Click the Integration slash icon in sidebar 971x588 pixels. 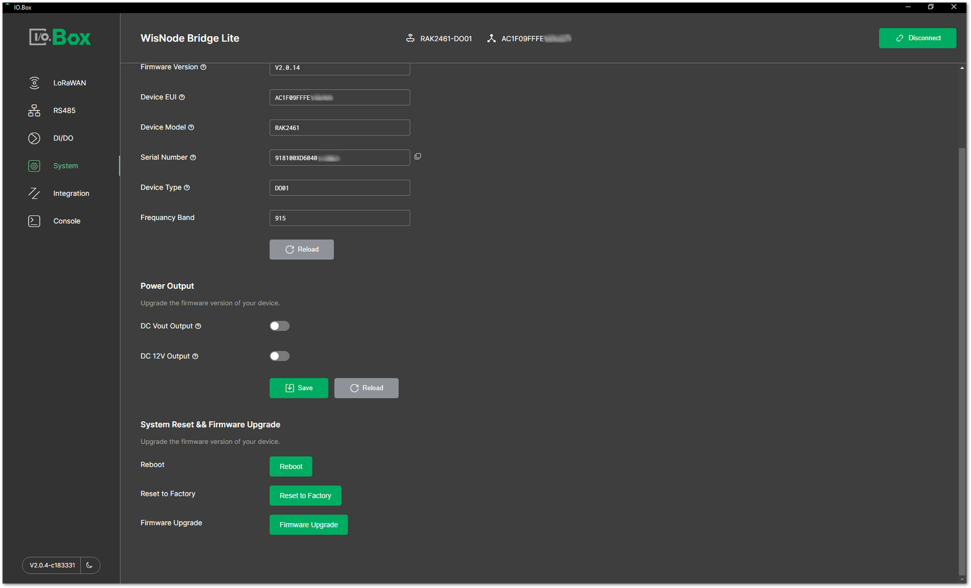click(34, 193)
